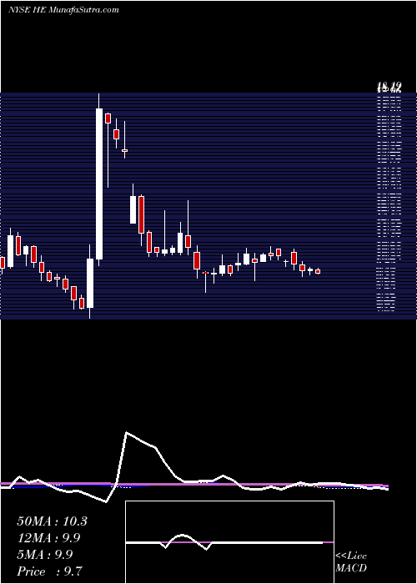The width and height of the screenshot is (417, 584).
Task: Click the 5MA : 9.9 value
Action: (x=45, y=554)
